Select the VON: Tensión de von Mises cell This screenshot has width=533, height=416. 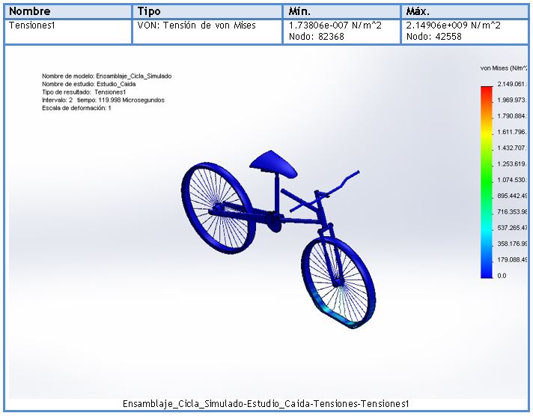point(196,25)
